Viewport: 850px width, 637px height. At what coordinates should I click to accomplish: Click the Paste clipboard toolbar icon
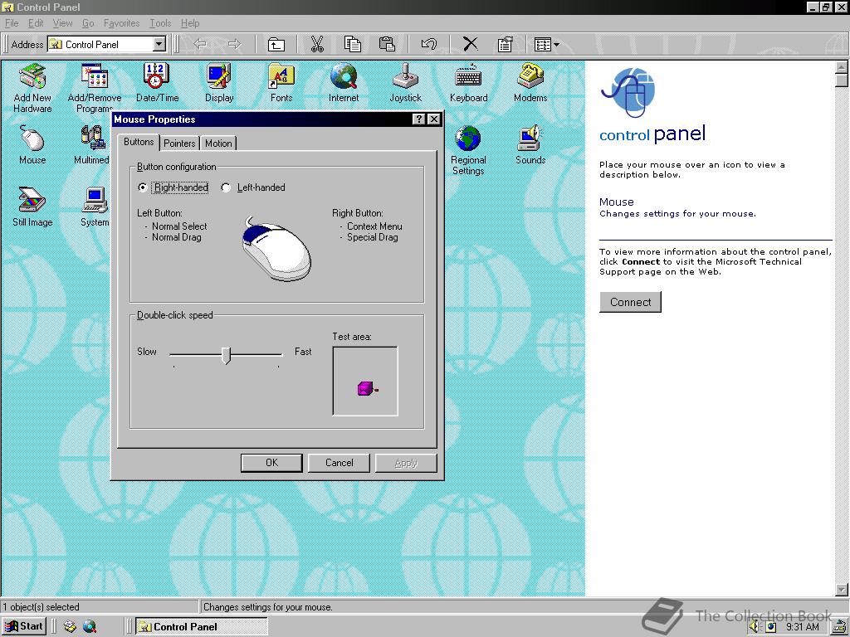[x=387, y=44]
